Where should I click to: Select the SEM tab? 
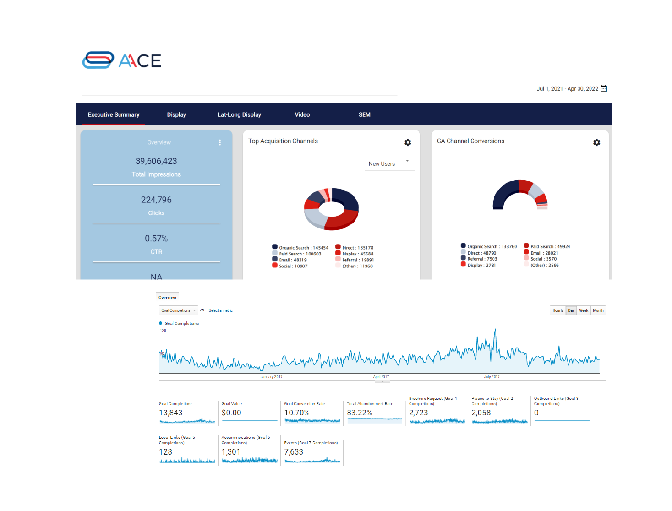(365, 114)
